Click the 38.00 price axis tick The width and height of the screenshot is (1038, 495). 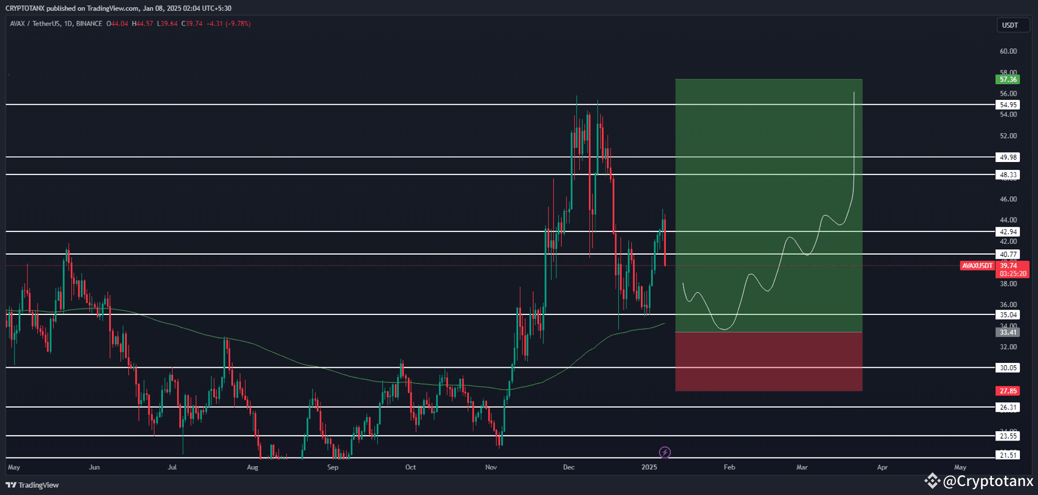(1008, 283)
